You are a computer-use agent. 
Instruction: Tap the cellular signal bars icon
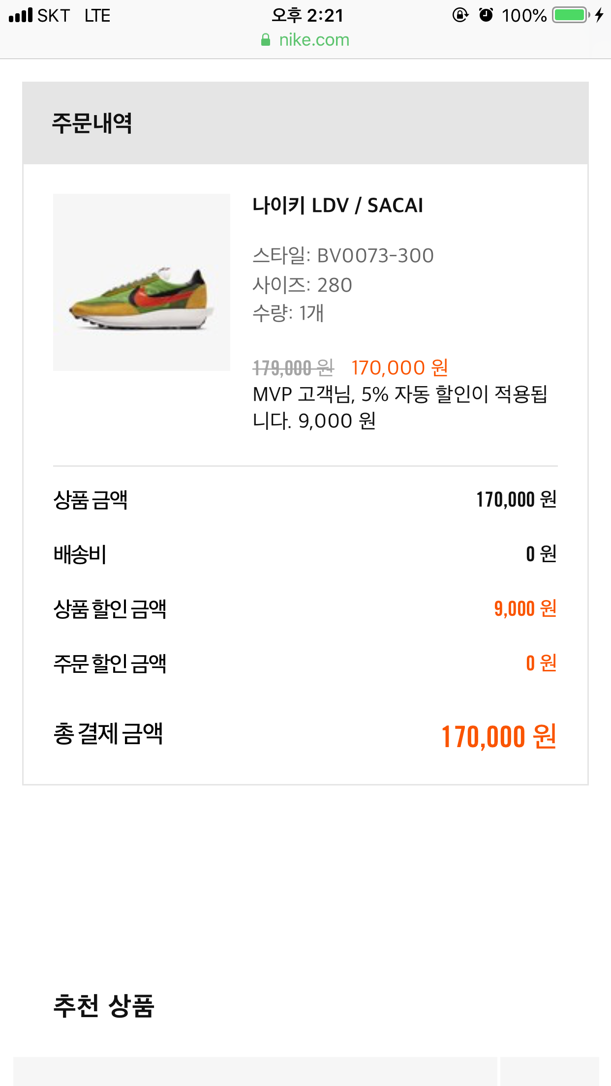coord(21,15)
